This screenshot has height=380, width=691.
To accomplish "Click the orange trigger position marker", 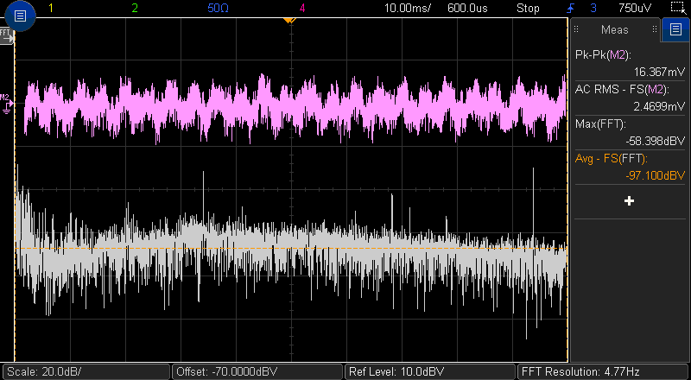I will click(x=289, y=20).
